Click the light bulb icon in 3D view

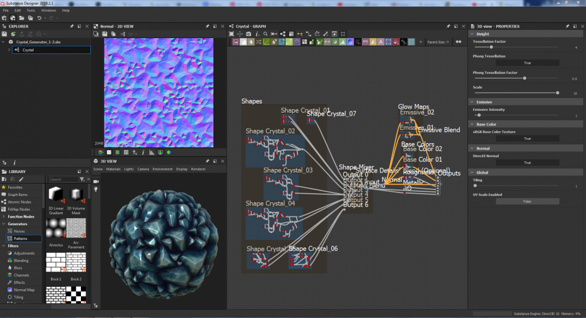(96, 189)
